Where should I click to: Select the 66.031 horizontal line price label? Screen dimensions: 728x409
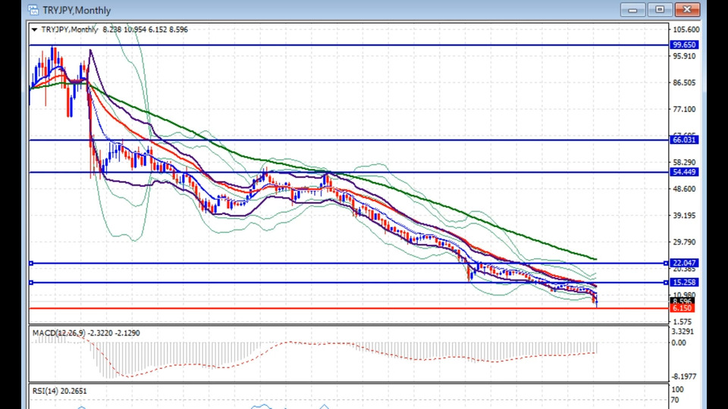684,140
